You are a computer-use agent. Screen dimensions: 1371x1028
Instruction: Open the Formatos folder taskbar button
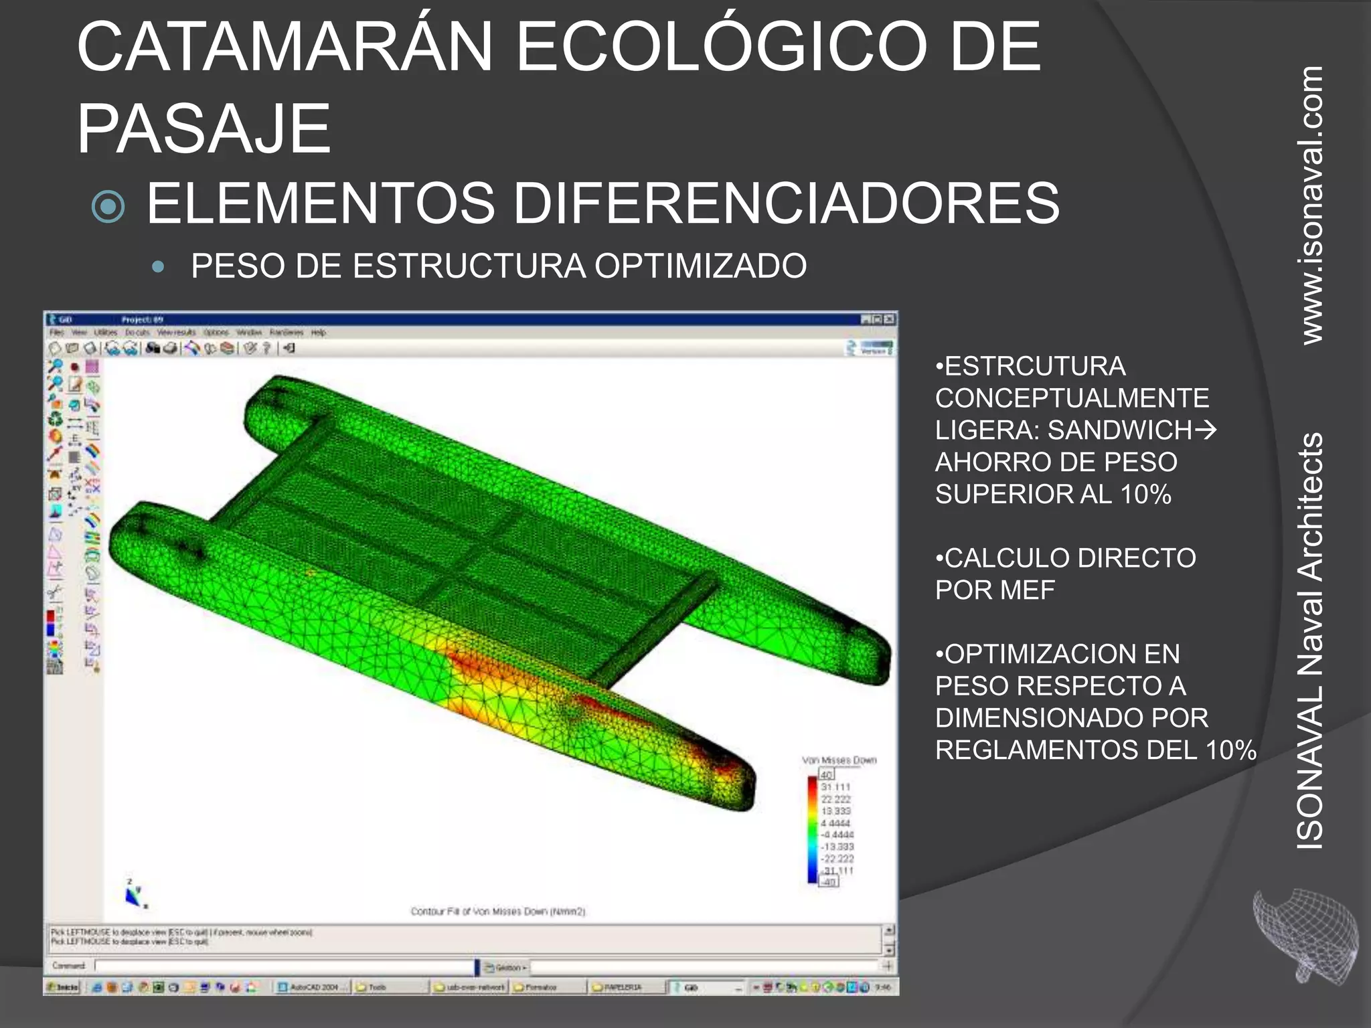[x=550, y=987]
